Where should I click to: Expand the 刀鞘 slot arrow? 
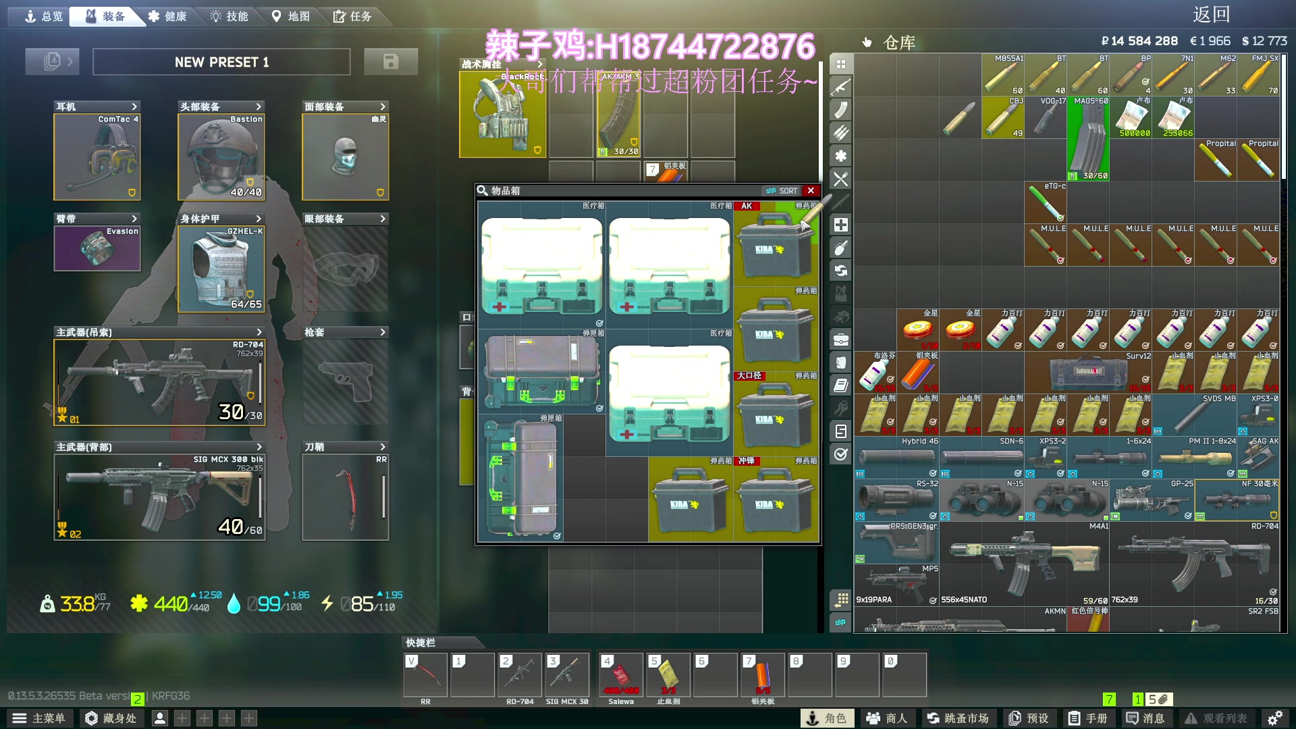pos(383,447)
